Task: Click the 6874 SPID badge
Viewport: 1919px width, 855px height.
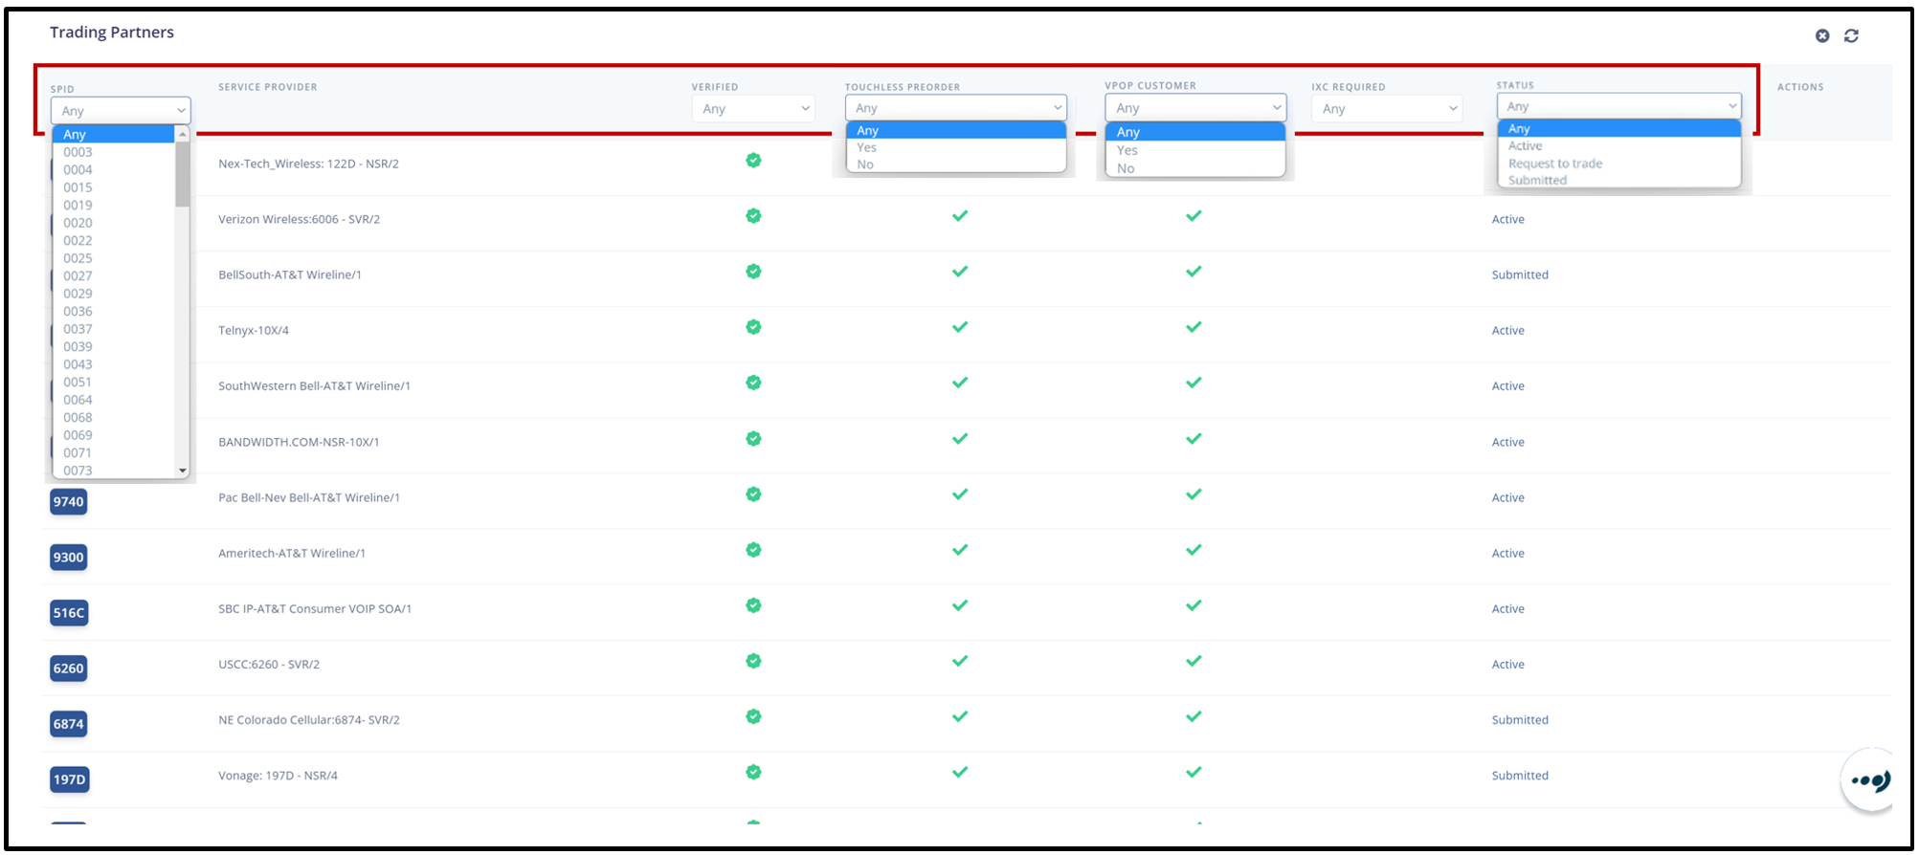Action: pos(69,724)
